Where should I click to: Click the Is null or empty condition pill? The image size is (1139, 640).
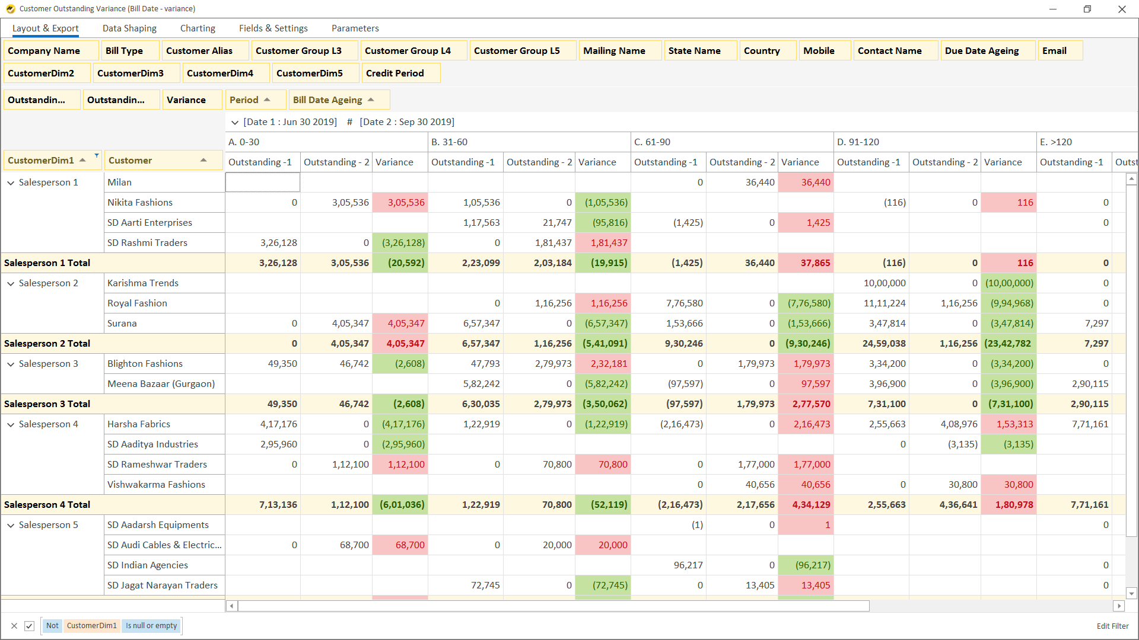point(151,626)
